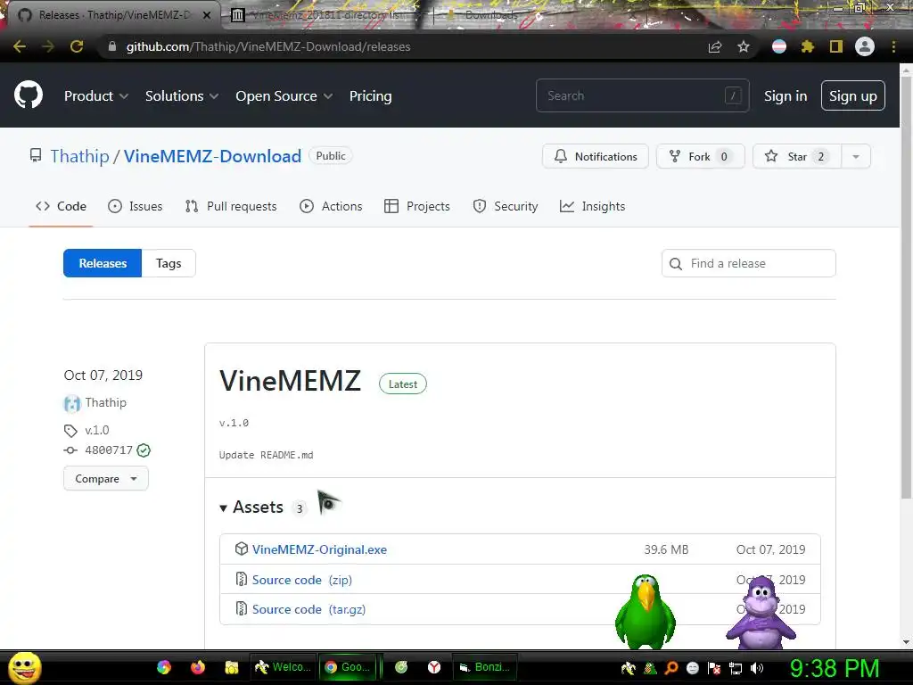The image size is (913, 685).
Task: Expand the Open Source menu
Action: pos(284,96)
